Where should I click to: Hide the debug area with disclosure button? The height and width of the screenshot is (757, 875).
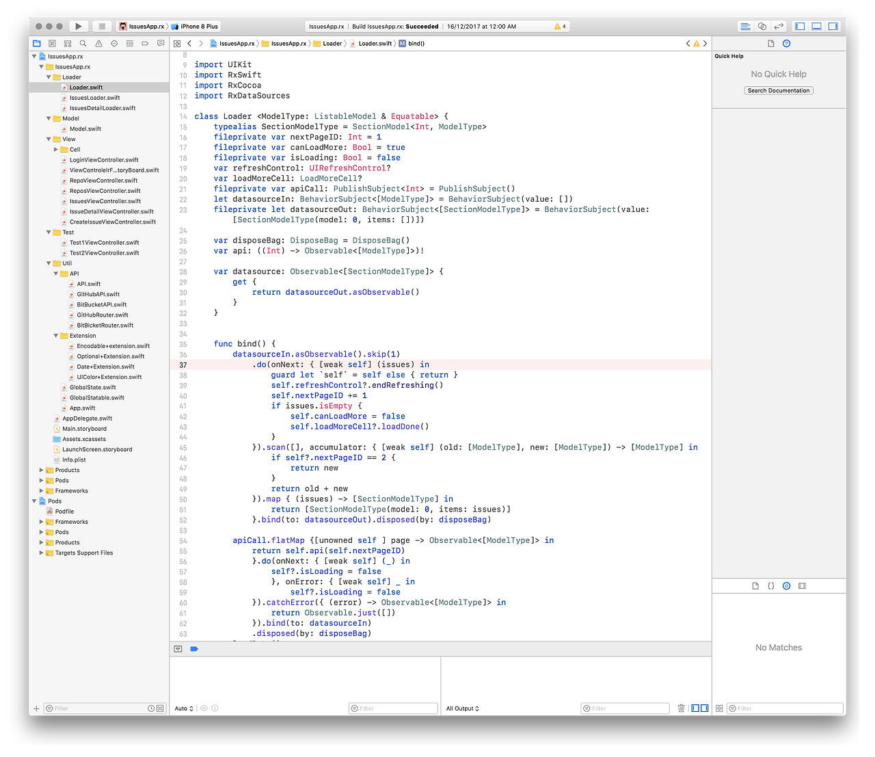point(178,648)
